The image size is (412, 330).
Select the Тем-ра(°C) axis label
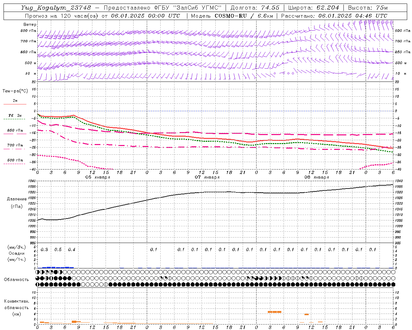pyautogui.click(x=15, y=91)
